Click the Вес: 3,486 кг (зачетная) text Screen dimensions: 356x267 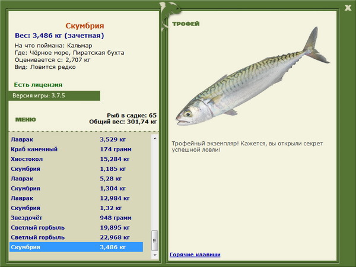59,36
